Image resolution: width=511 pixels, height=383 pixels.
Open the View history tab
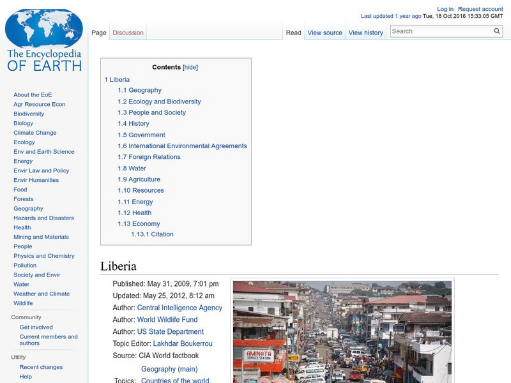tap(365, 32)
